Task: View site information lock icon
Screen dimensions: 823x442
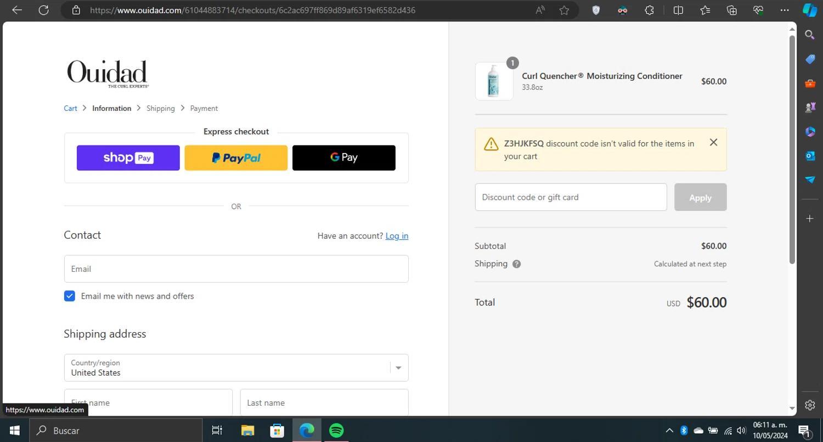Action: pyautogui.click(x=76, y=10)
